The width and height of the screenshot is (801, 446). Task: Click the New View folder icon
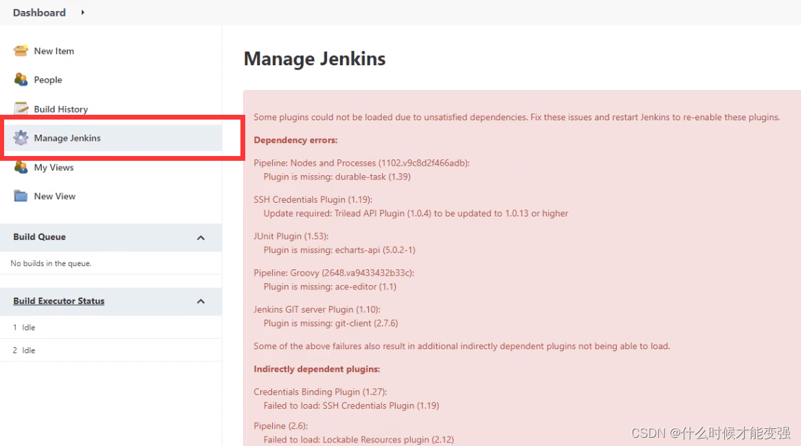[21, 196]
